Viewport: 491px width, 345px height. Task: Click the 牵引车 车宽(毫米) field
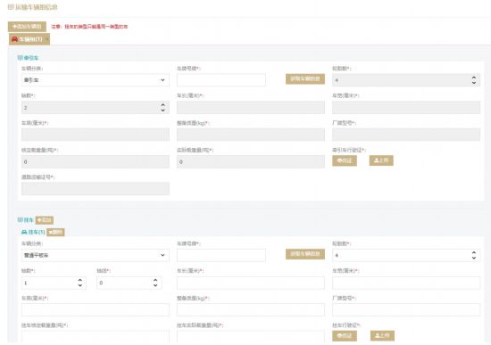click(x=406, y=107)
